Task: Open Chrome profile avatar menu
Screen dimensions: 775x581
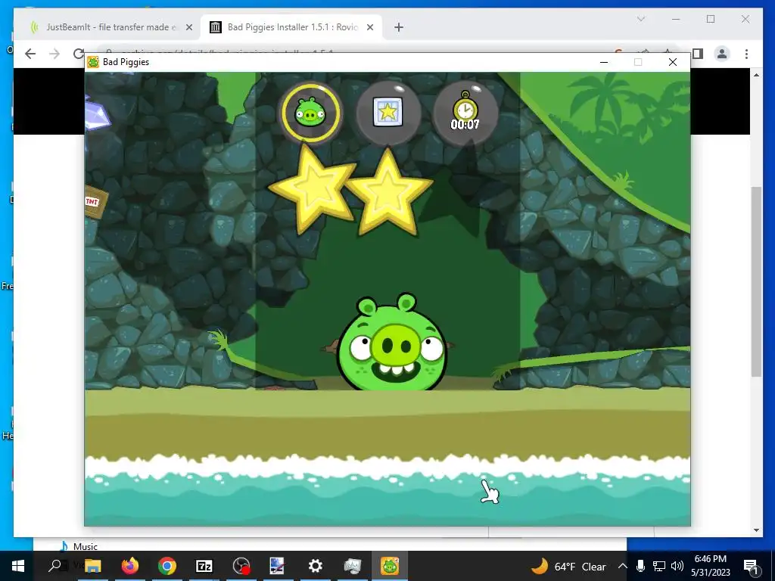Action: (x=722, y=54)
